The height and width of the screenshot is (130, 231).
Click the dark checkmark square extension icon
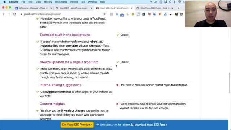click(x=176, y=14)
